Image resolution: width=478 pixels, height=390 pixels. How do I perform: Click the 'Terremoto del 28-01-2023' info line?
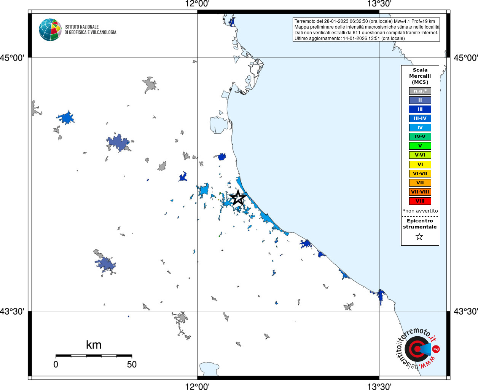(365, 21)
